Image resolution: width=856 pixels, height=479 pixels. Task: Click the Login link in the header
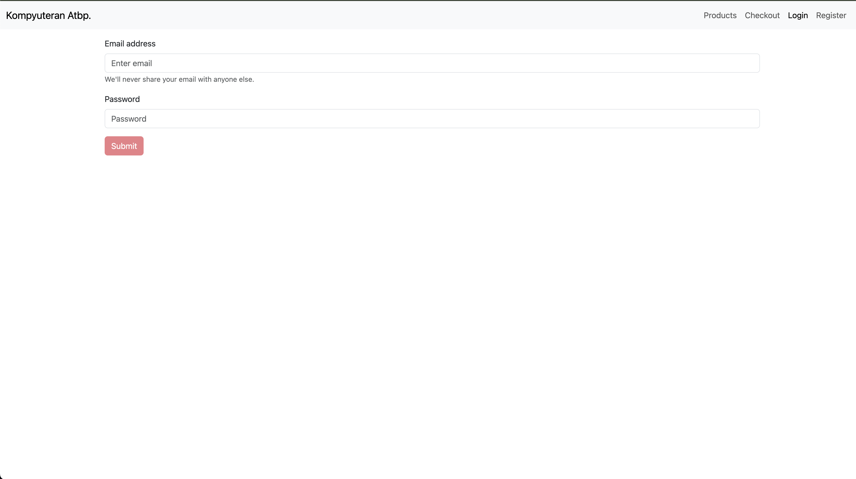pos(798,15)
